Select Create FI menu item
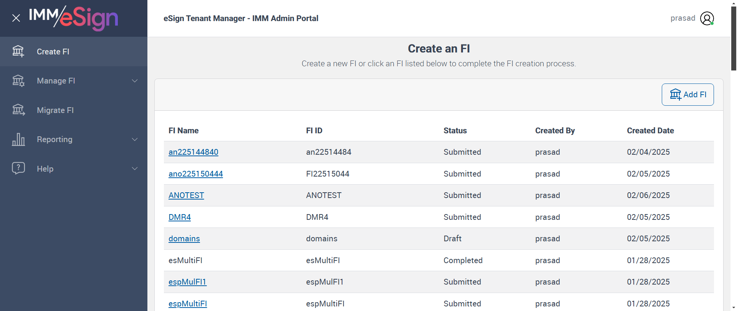 point(53,52)
